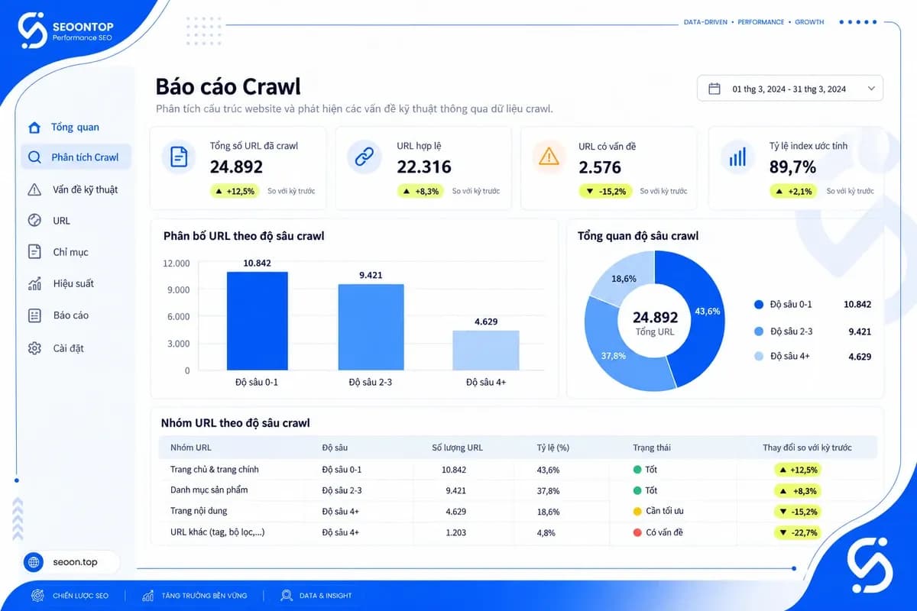Click the +12,5% badge in total URLs card
Screen dimensions: 917x611
tap(235, 191)
